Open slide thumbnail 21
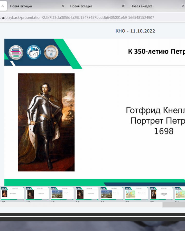The width and height of the screenshot is (185, 231). [112, 194]
